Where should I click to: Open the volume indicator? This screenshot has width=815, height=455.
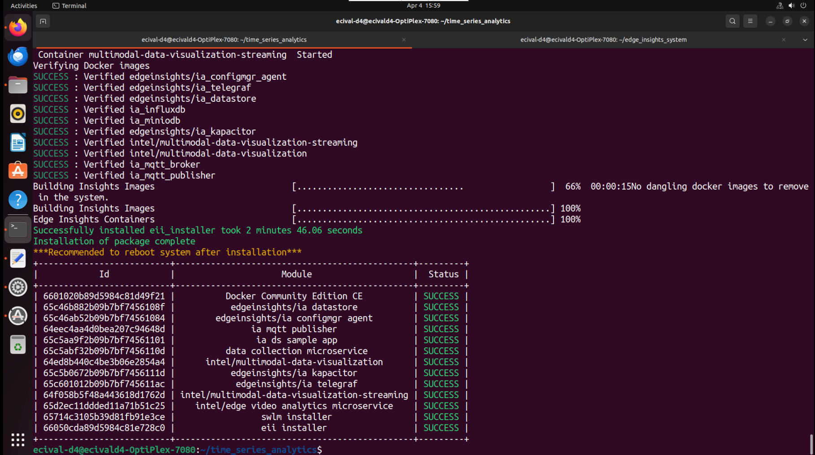791,6
